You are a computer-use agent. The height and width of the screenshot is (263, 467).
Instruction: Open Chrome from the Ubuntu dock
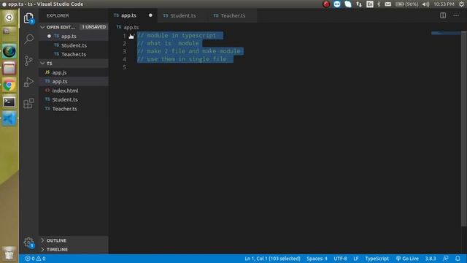pos(9,85)
